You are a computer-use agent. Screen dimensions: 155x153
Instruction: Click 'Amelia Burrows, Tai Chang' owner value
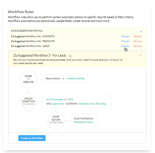point(92,104)
